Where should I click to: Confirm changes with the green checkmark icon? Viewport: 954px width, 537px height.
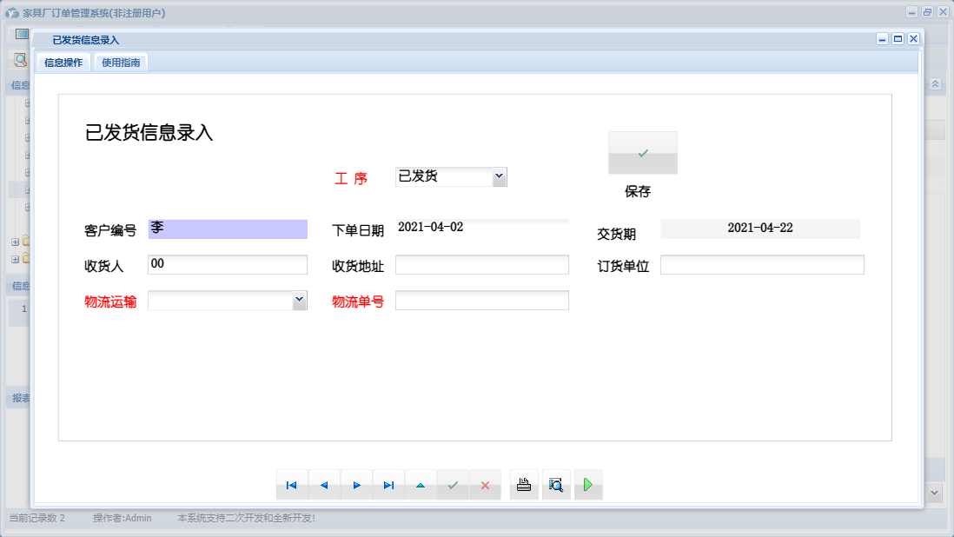tap(453, 485)
